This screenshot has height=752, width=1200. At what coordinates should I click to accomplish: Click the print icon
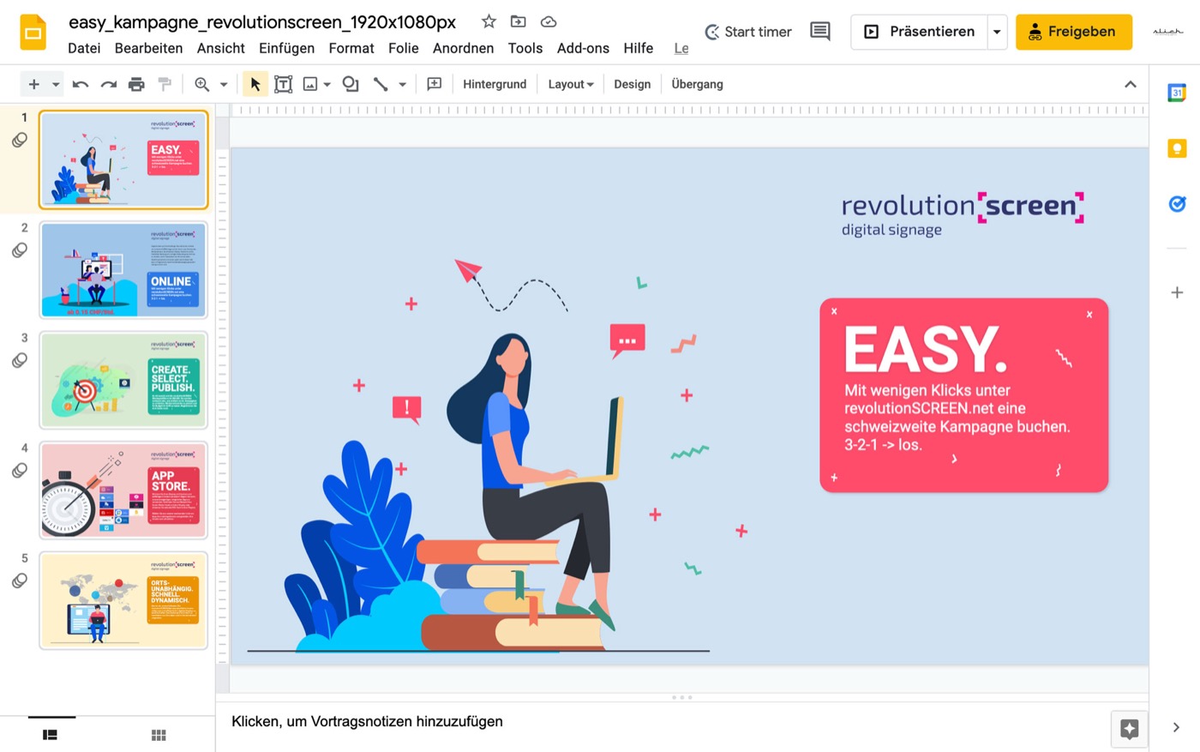click(x=136, y=84)
